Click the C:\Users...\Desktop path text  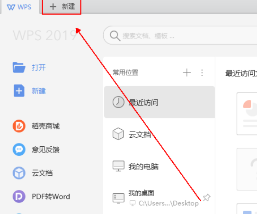pyautogui.click(x=168, y=203)
